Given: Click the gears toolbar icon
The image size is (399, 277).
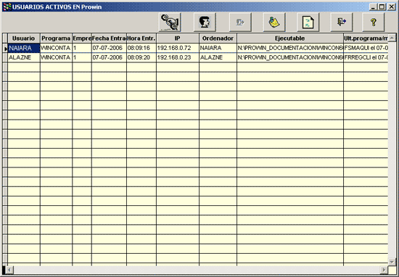Looking at the screenshot, I should [x=170, y=22].
